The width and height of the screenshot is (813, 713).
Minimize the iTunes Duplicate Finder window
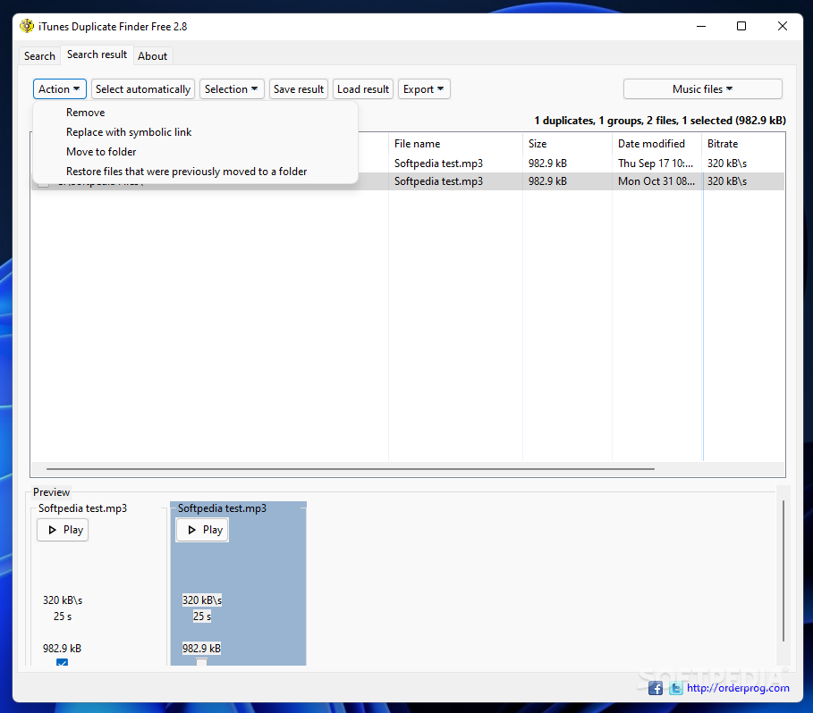pos(701,26)
